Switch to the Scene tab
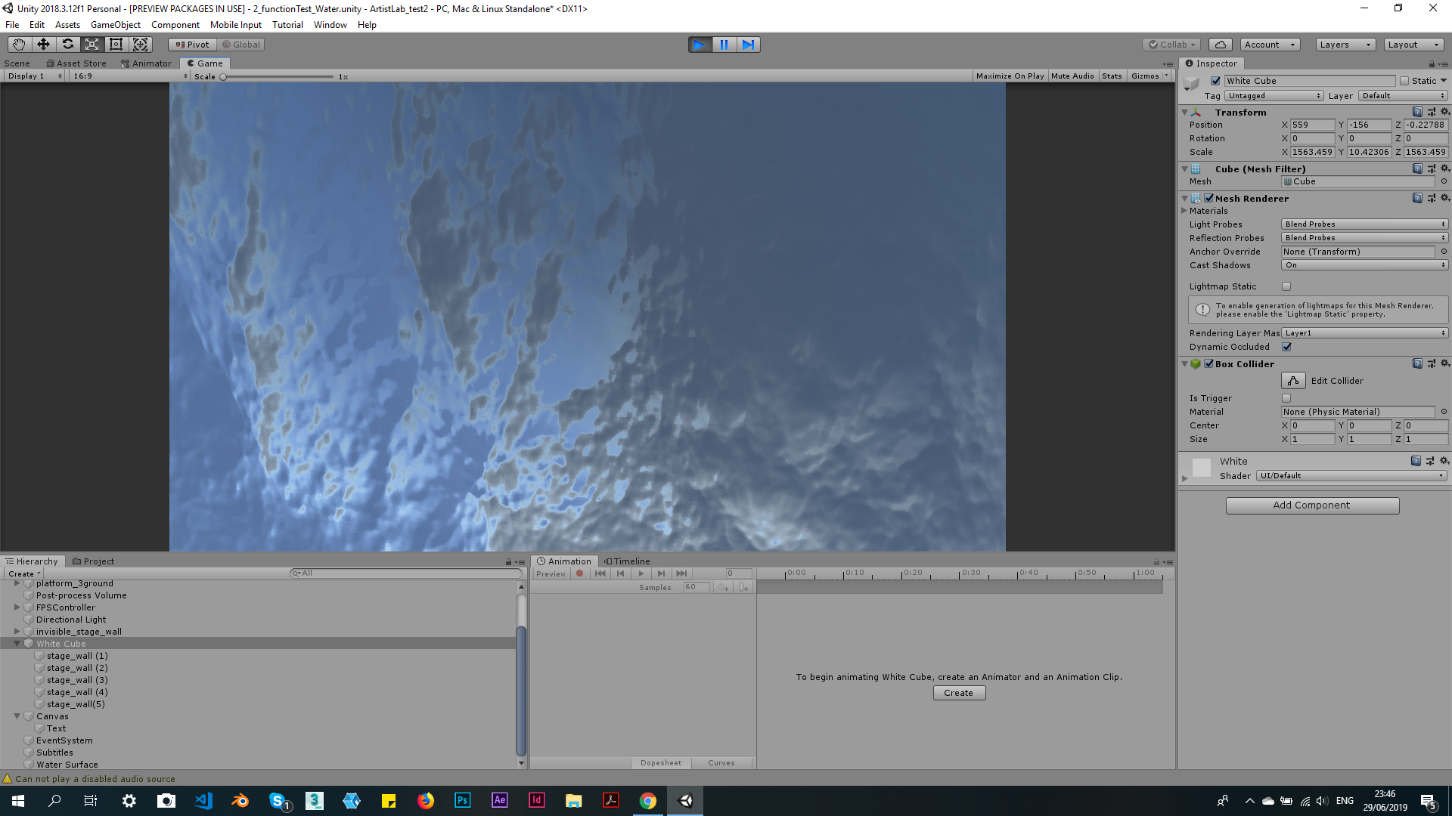Viewport: 1452px width, 816px height. pos(17,63)
